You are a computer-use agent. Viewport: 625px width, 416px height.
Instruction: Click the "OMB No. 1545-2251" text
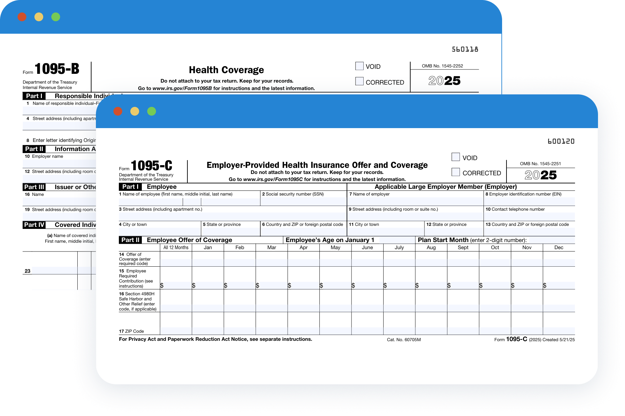click(x=540, y=164)
